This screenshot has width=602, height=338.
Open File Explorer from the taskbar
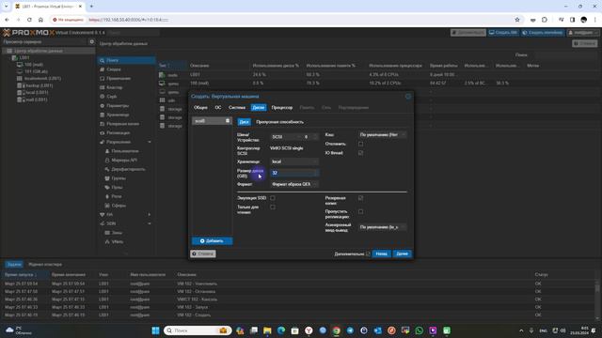point(267,330)
